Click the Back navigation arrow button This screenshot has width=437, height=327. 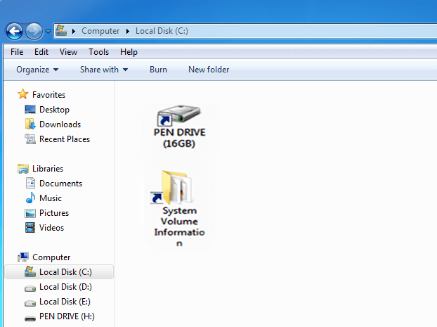tap(15, 31)
